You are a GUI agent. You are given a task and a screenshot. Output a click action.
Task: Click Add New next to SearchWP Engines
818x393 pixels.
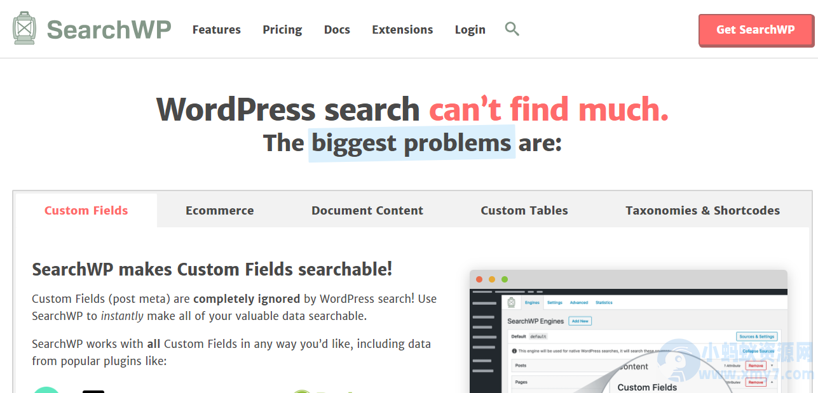580,321
